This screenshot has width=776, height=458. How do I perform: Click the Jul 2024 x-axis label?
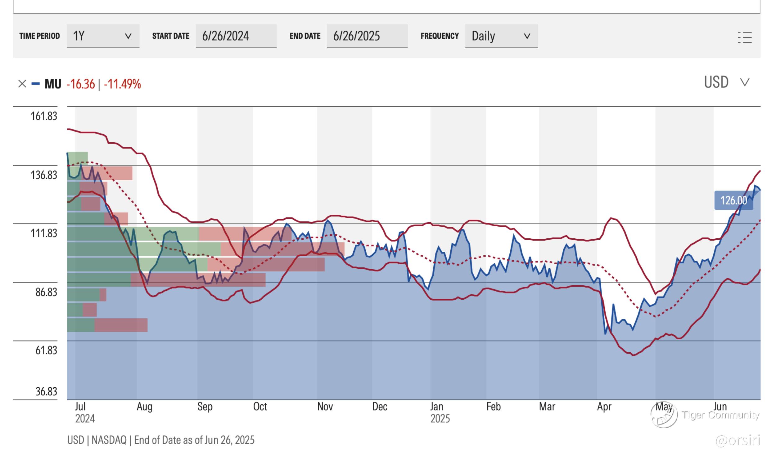point(85,412)
